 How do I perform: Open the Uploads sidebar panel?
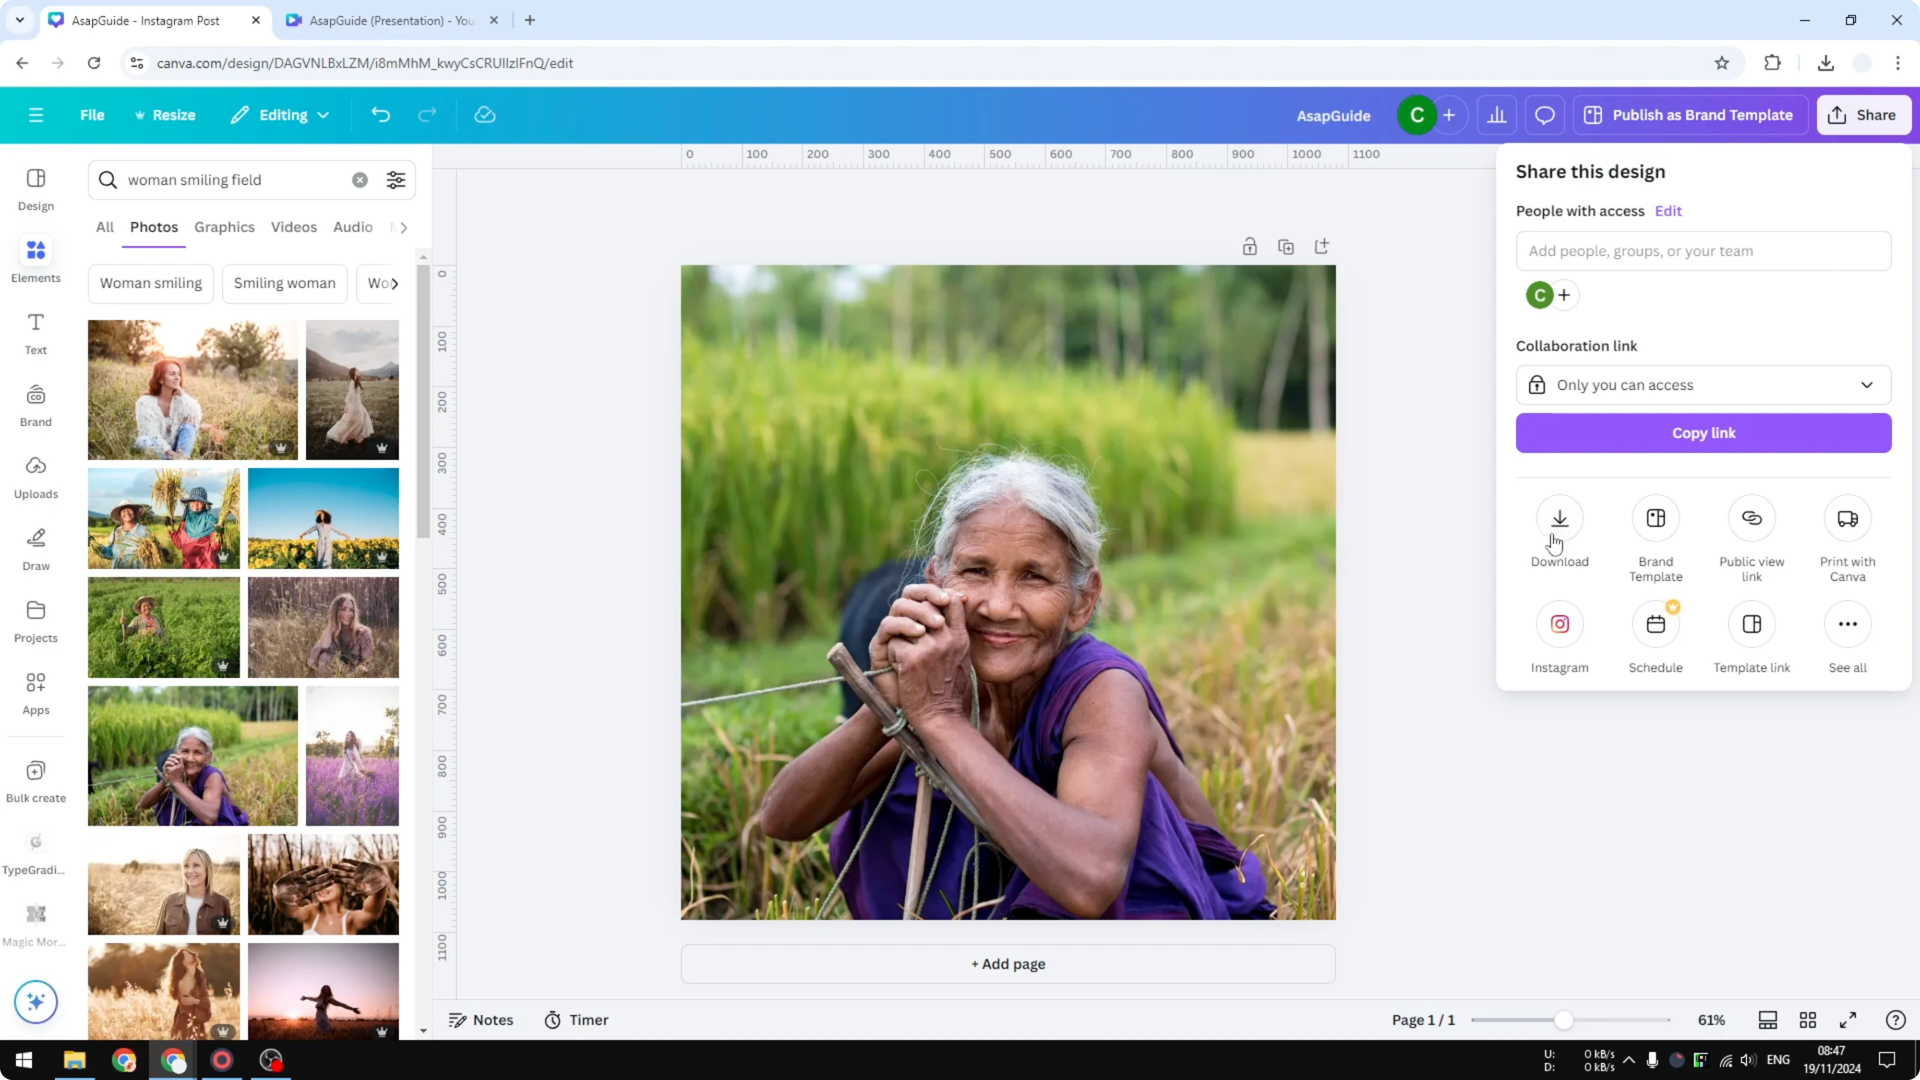pyautogui.click(x=36, y=477)
